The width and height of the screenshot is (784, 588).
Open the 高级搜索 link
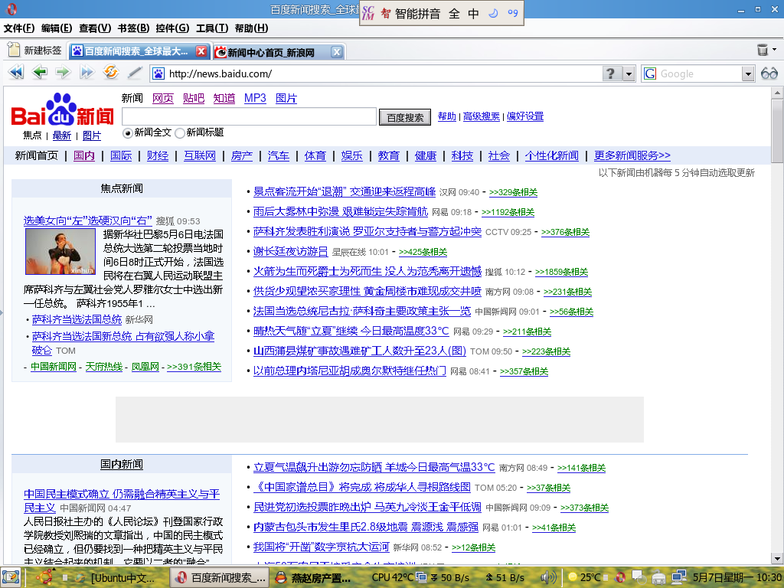[481, 116]
